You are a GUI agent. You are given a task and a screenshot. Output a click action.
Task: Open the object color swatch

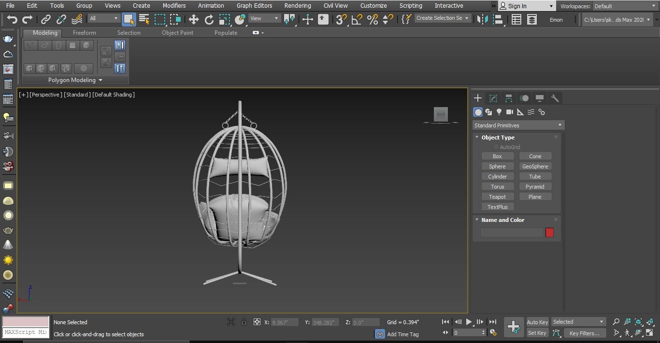coord(549,233)
